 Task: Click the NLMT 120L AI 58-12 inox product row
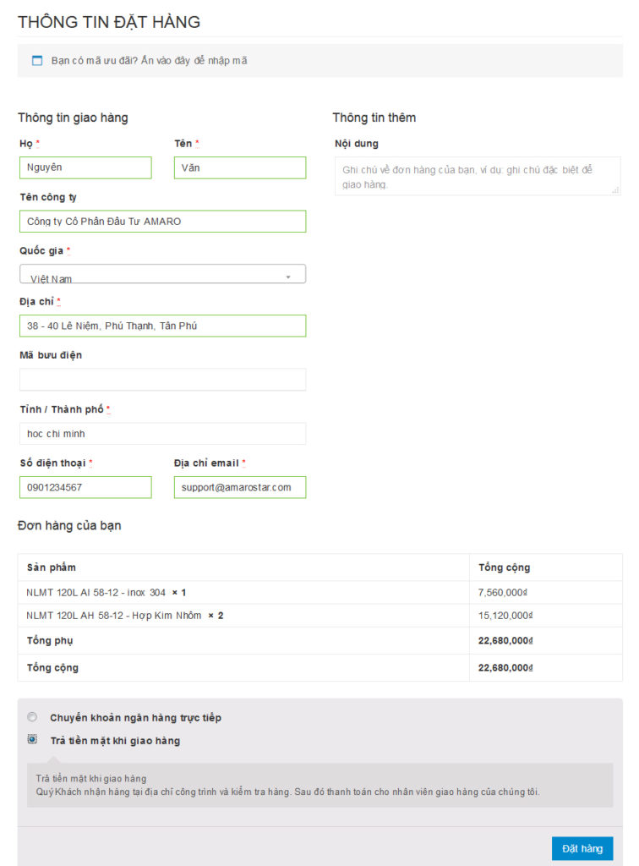click(320, 593)
